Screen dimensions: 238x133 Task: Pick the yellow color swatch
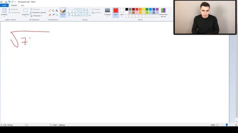144,9
